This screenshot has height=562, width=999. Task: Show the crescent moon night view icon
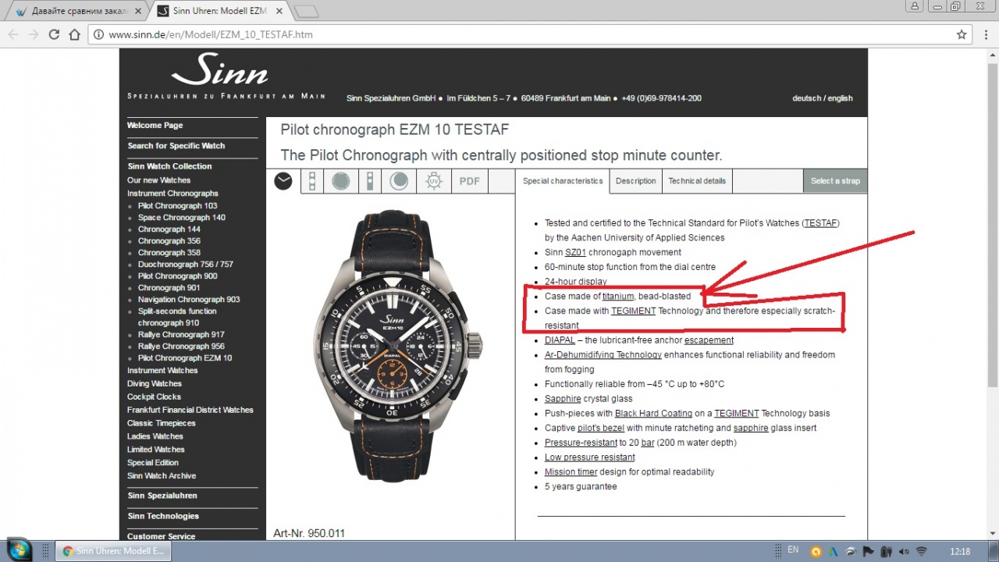pos(399,181)
